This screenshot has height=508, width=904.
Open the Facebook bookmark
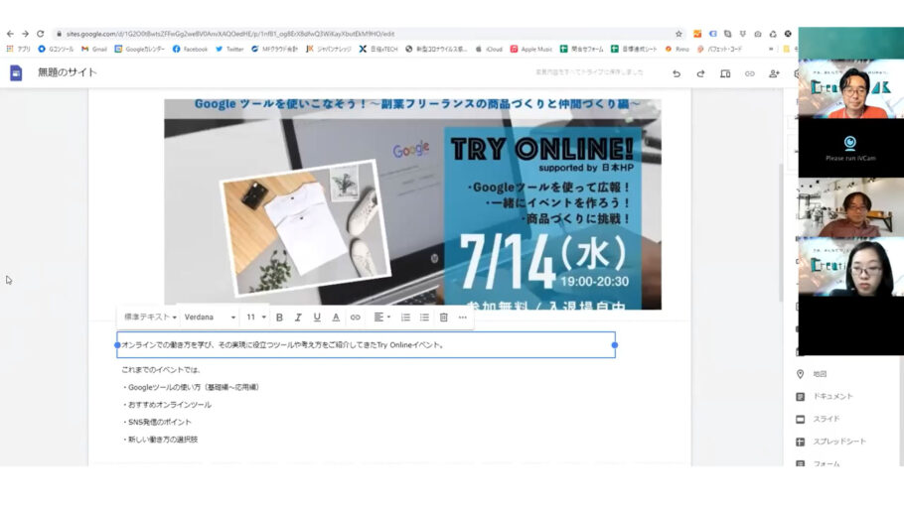click(190, 49)
